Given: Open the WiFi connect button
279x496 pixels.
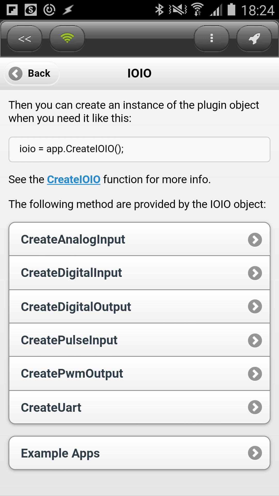Looking at the screenshot, I should 67,39.
